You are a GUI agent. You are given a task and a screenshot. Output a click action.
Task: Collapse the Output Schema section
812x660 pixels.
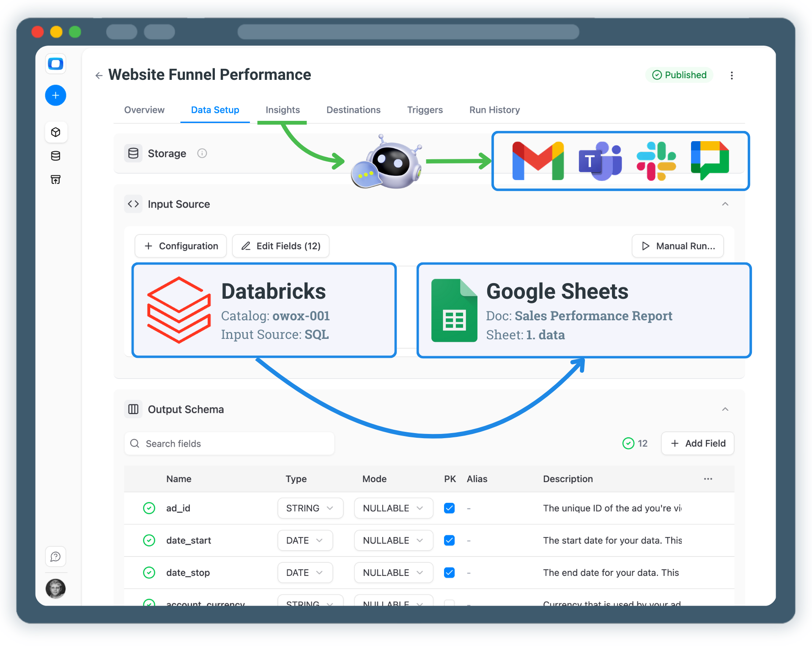pyautogui.click(x=725, y=409)
